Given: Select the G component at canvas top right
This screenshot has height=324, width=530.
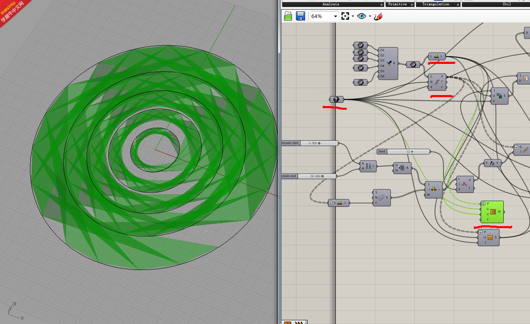Looking at the screenshot, I should [x=527, y=34].
